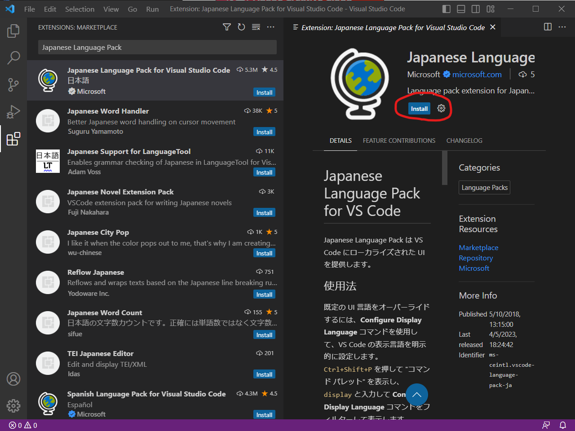The width and height of the screenshot is (575, 431).
Task: Clear extensions search results icon
Action: coord(256,27)
